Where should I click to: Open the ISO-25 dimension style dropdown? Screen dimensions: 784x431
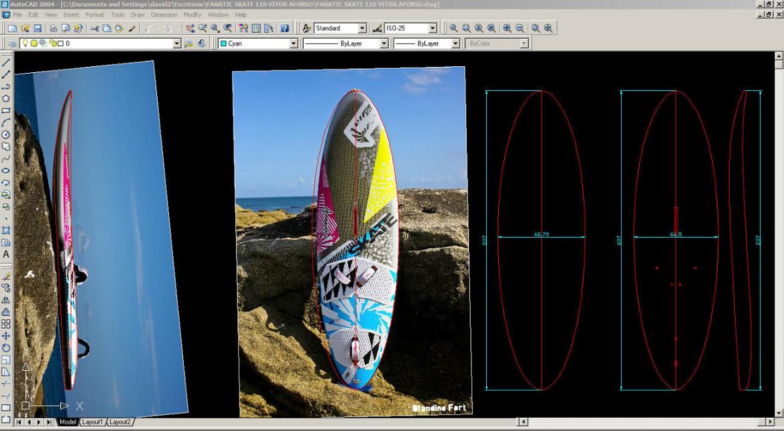433,28
